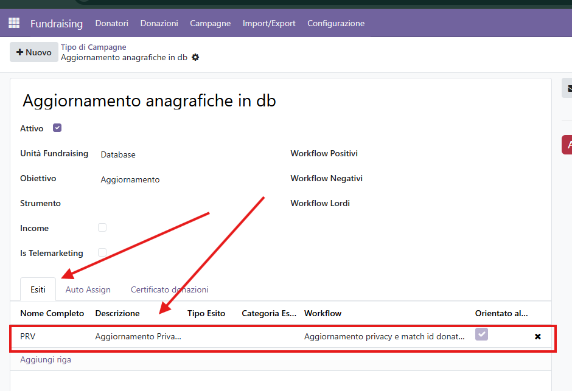The width and height of the screenshot is (572, 391).
Task: Sort by the Workflow column header
Action: pos(323,313)
